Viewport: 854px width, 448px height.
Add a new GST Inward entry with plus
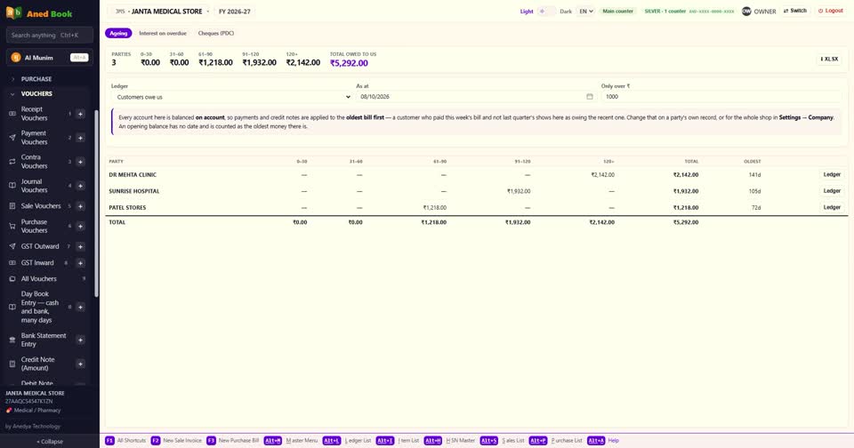click(80, 263)
